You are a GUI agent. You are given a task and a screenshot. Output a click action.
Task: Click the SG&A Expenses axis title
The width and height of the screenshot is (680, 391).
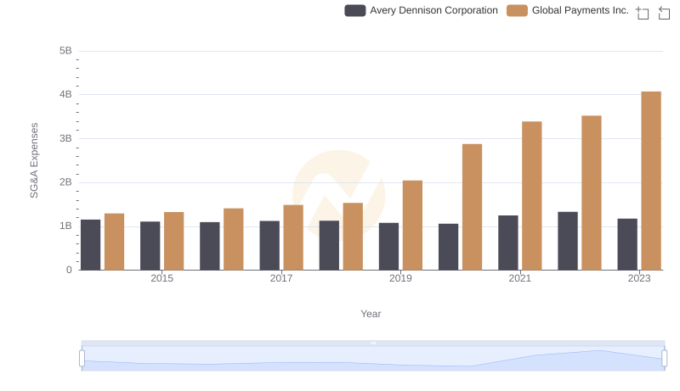click(x=34, y=160)
